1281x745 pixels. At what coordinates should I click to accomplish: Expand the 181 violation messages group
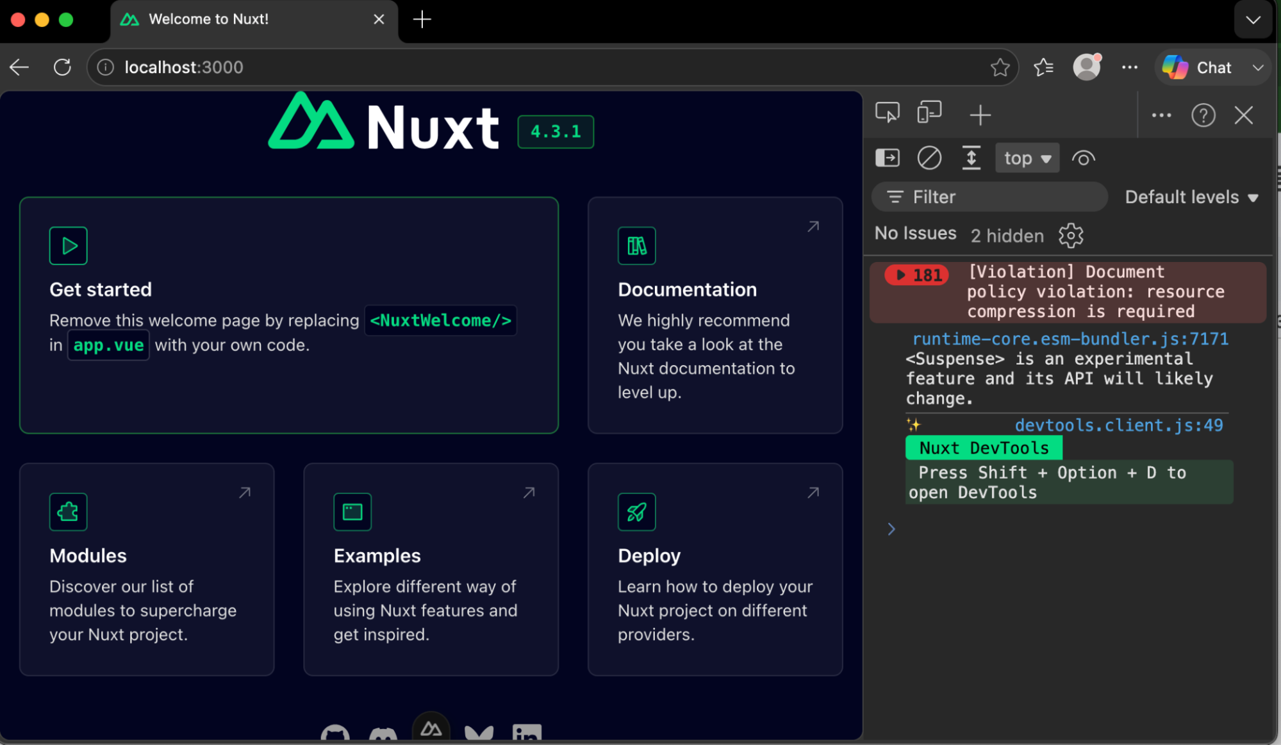coord(916,275)
